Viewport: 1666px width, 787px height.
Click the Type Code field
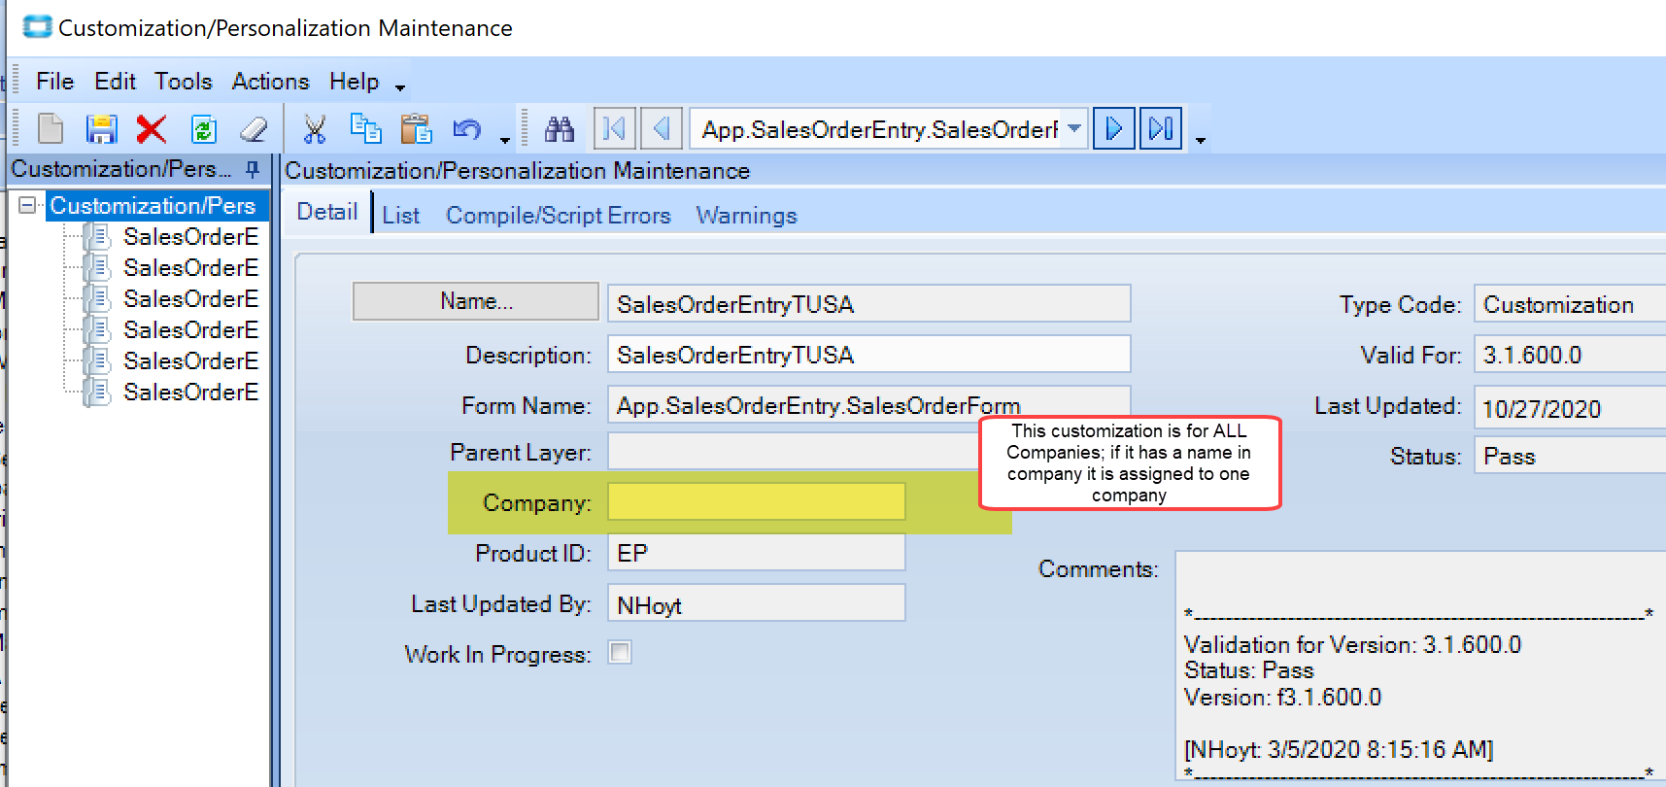(1570, 303)
